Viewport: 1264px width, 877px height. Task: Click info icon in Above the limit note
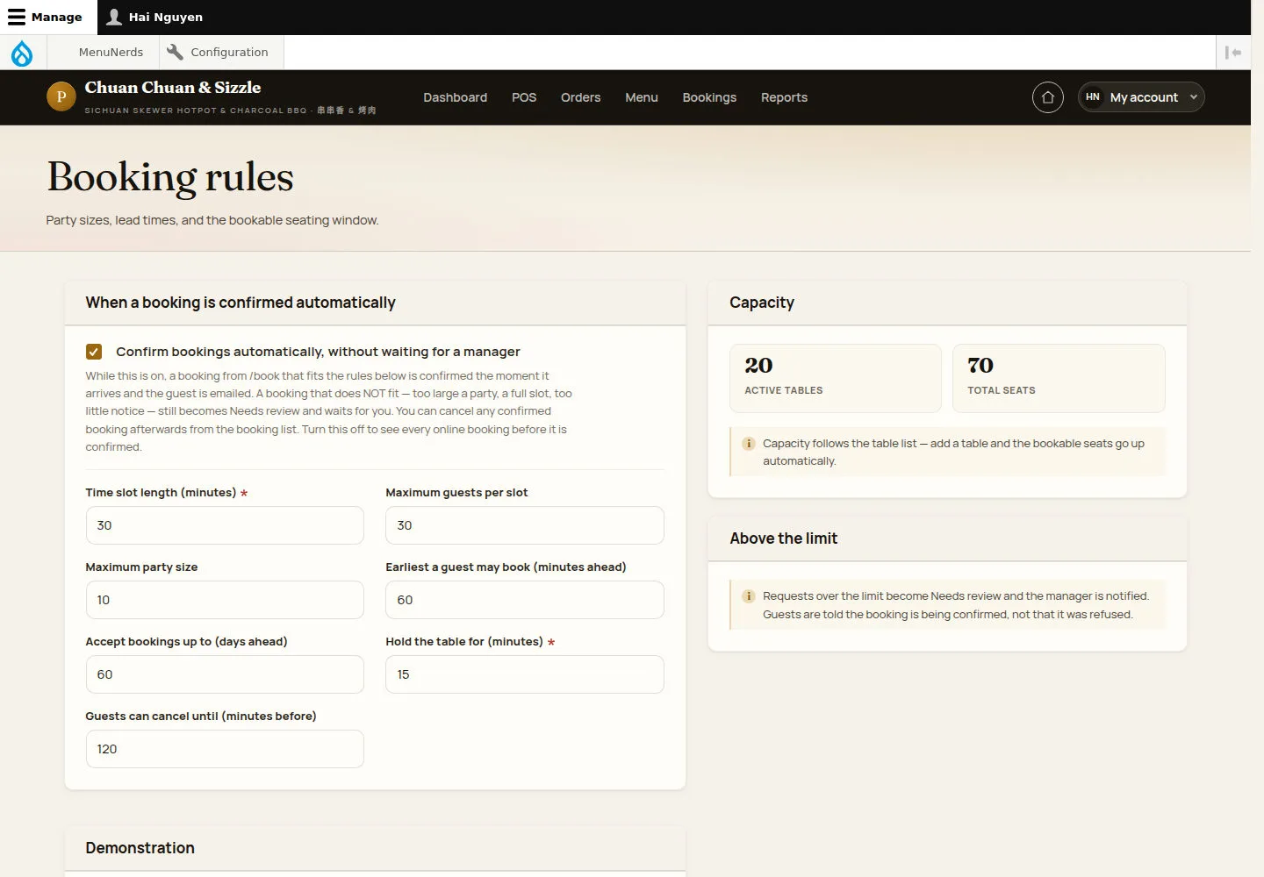click(x=749, y=596)
